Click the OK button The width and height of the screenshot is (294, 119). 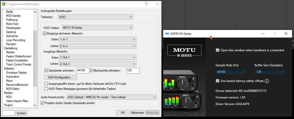click(123, 113)
